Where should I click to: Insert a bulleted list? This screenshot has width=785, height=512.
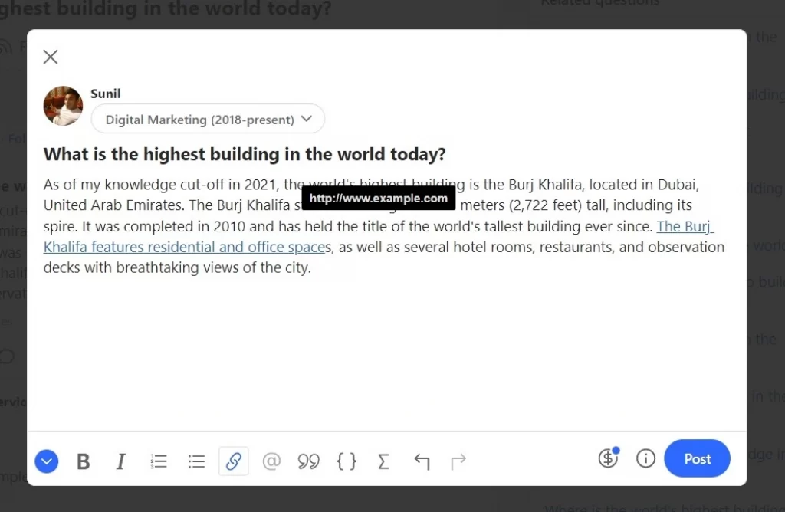[196, 461]
